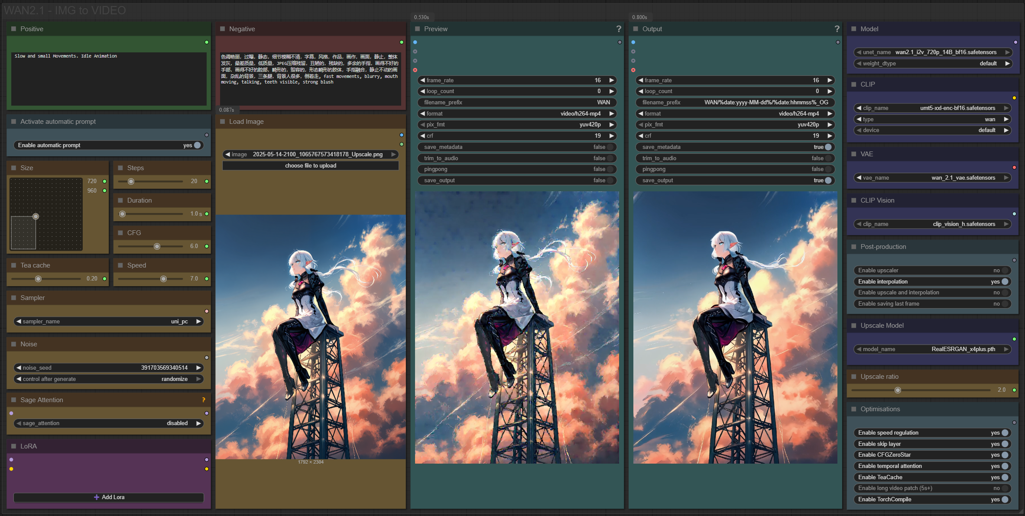This screenshot has height=516, width=1025.
Task: Click the collapse square on LoRA node
Action: [14, 446]
